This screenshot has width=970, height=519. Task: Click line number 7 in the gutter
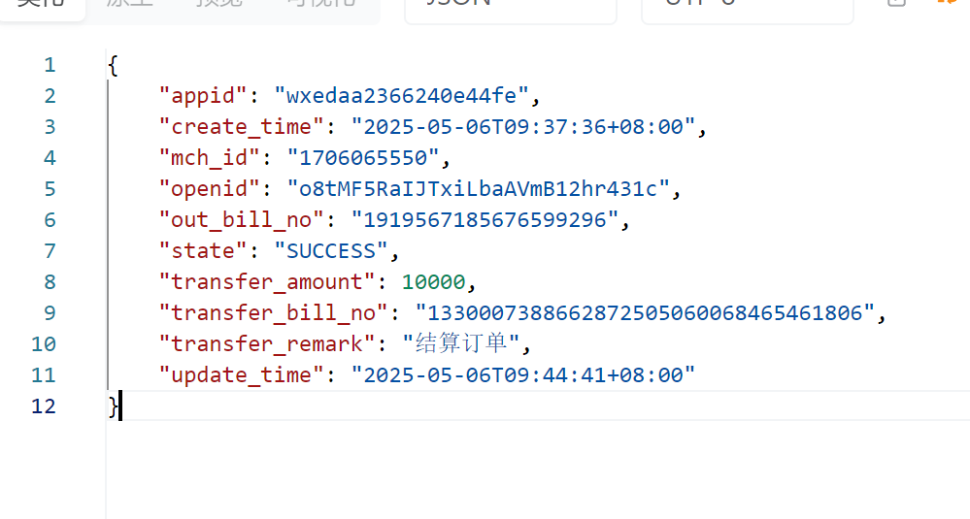pyautogui.click(x=50, y=251)
